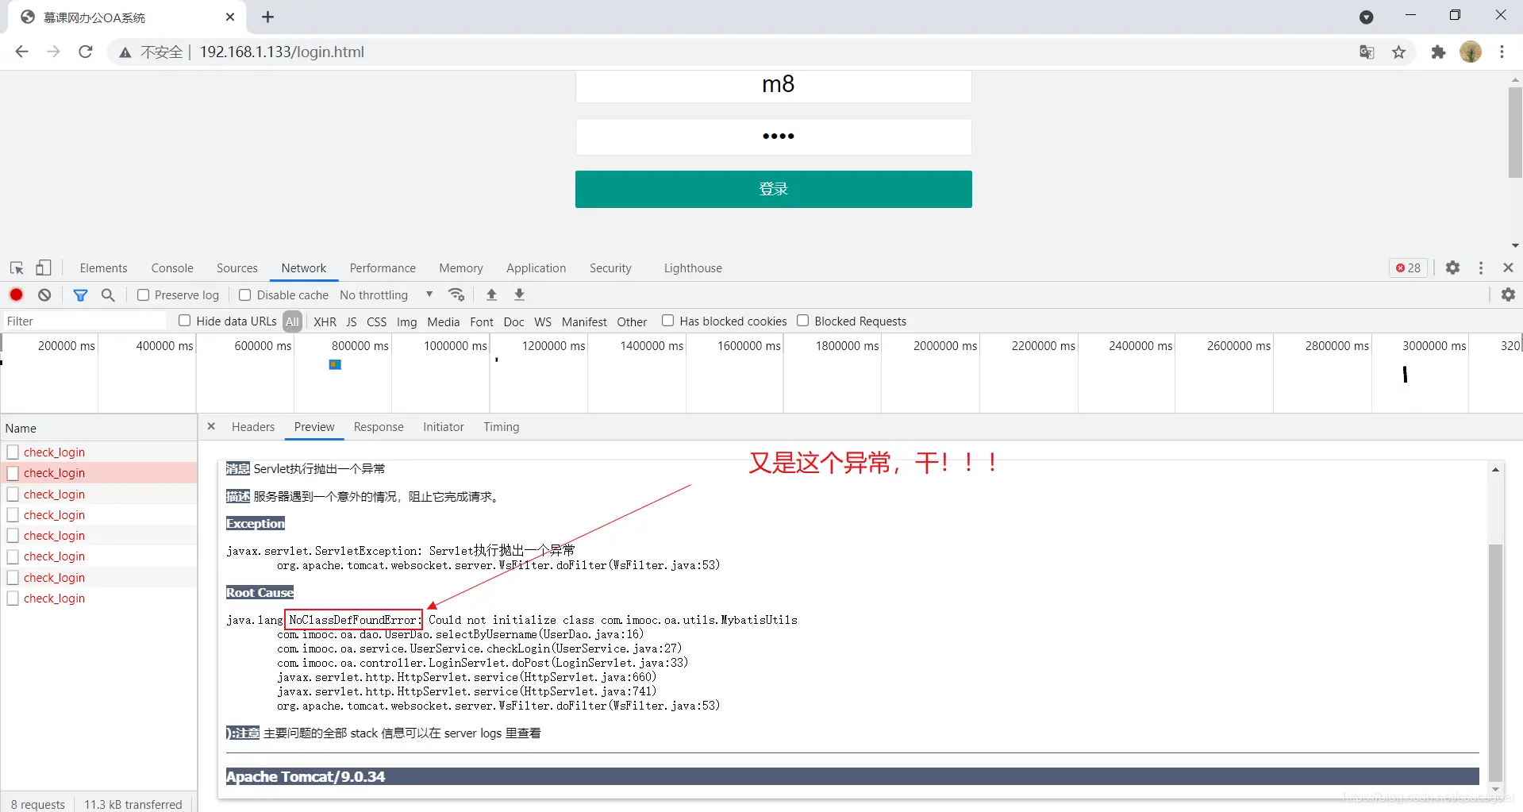The width and height of the screenshot is (1523, 812).
Task: Open network search
Action: [x=108, y=294]
